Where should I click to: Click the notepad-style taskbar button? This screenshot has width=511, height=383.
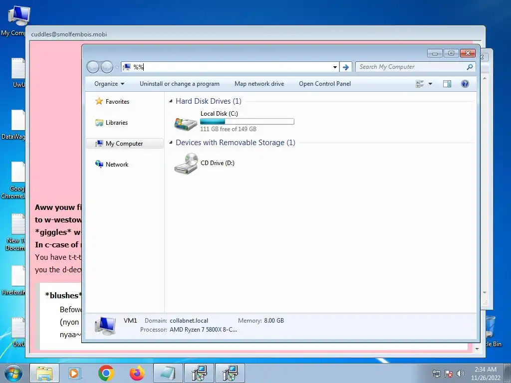[168, 374]
